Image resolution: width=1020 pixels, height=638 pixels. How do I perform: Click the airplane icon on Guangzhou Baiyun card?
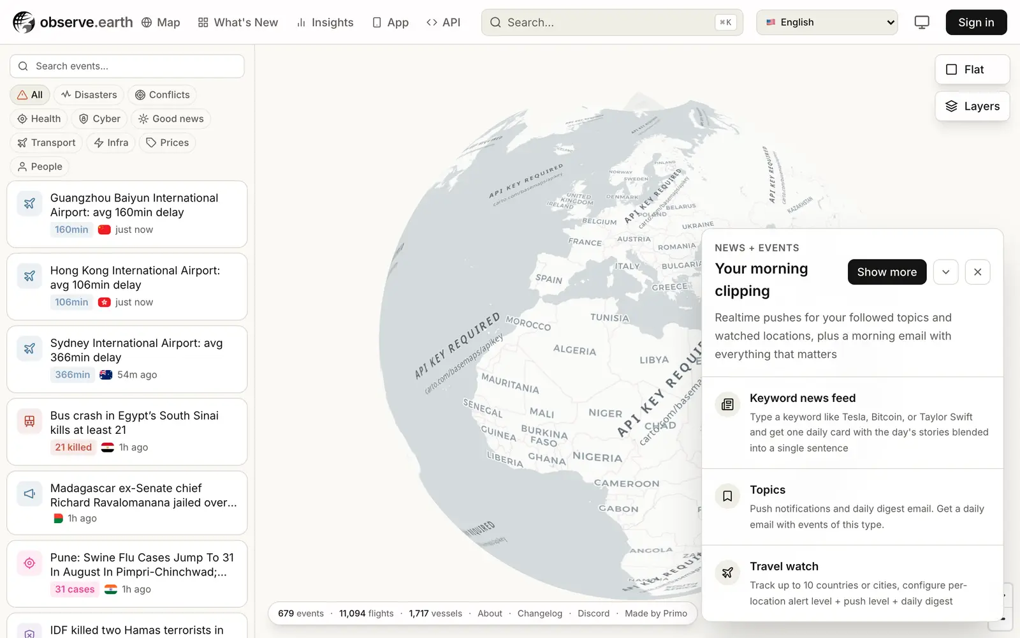pyautogui.click(x=29, y=204)
